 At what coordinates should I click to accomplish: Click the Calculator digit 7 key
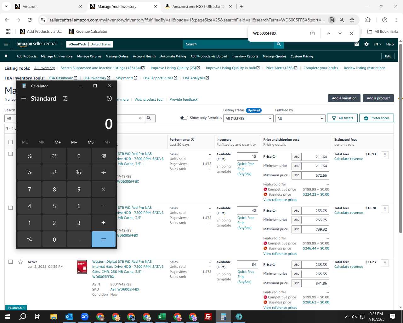(x=30, y=189)
